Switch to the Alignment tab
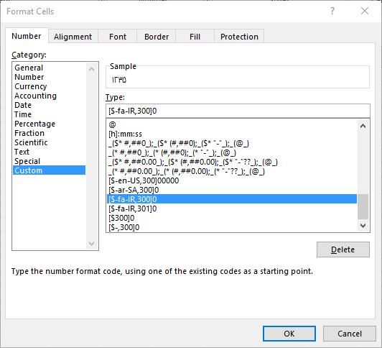 pyautogui.click(x=73, y=37)
